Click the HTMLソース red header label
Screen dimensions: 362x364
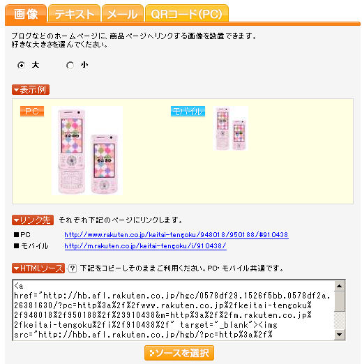[x=38, y=268]
